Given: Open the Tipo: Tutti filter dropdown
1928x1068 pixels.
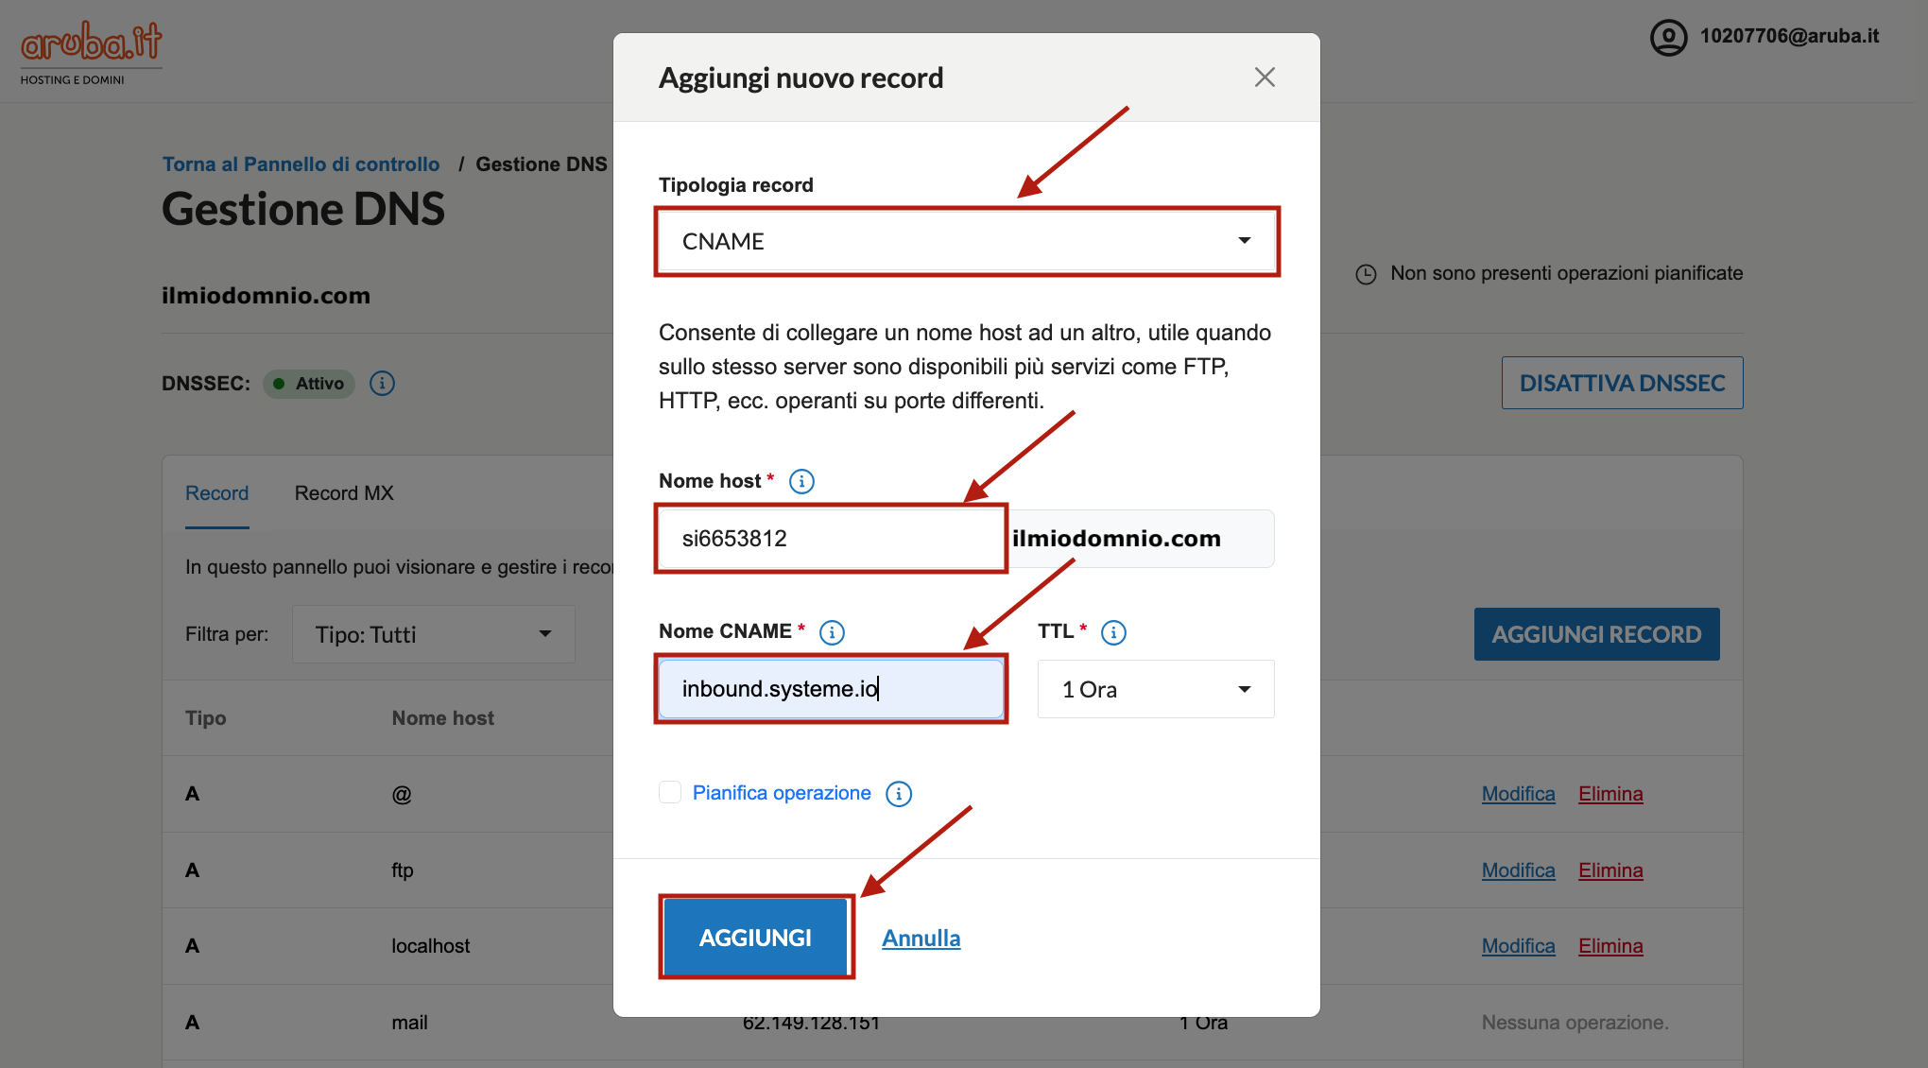Looking at the screenshot, I should point(434,634).
